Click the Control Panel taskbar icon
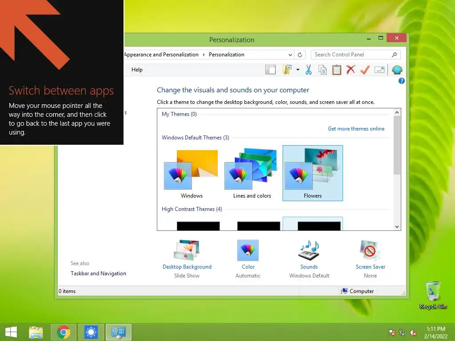The width and height of the screenshot is (455, 341). pos(118,332)
